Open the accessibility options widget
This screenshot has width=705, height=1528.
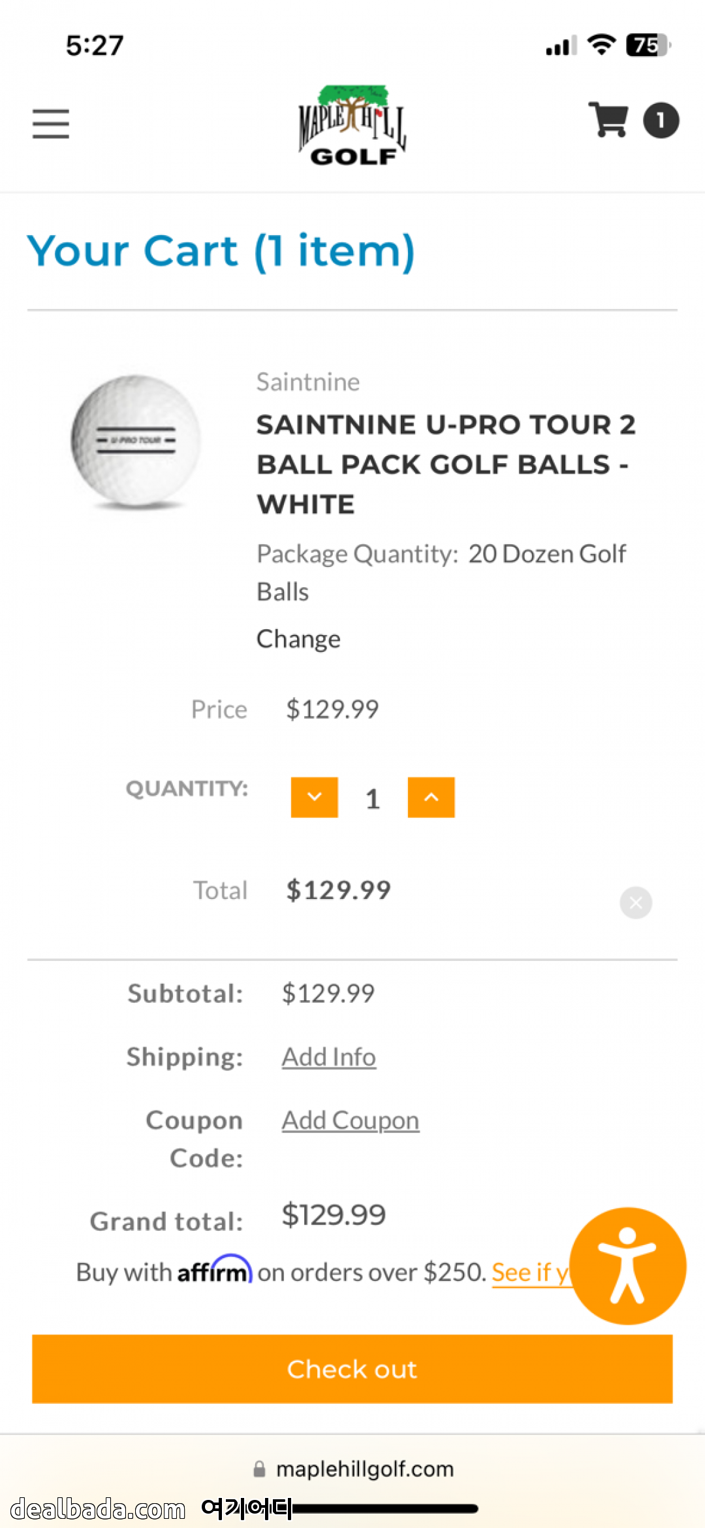[x=627, y=1265]
